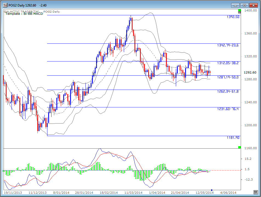Close the POG2 Daily chart window

pyautogui.click(x=253, y=5)
